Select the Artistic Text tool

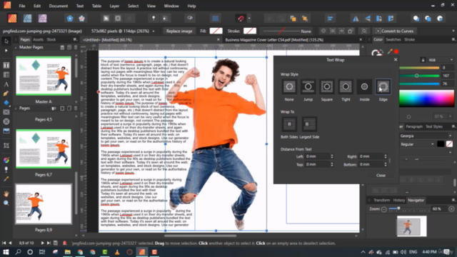click(6, 84)
